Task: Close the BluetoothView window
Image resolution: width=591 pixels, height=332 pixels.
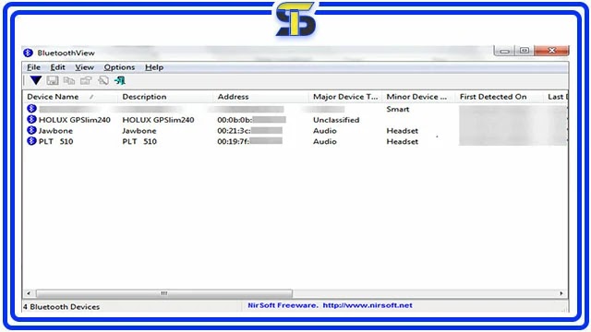Action: [552, 51]
